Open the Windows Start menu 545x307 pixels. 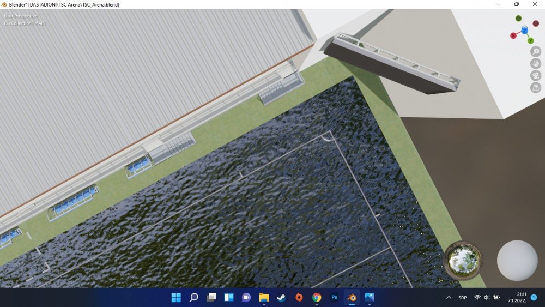[x=176, y=298]
